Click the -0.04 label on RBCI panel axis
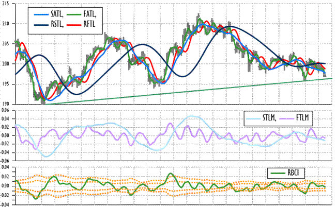This screenshot has width=336, height=207. (5, 204)
